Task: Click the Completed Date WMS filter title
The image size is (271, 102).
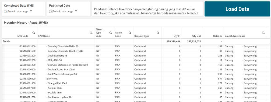Action: click(x=19, y=6)
